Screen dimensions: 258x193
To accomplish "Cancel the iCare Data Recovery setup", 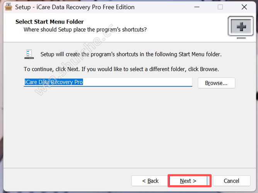I will 231,181.
